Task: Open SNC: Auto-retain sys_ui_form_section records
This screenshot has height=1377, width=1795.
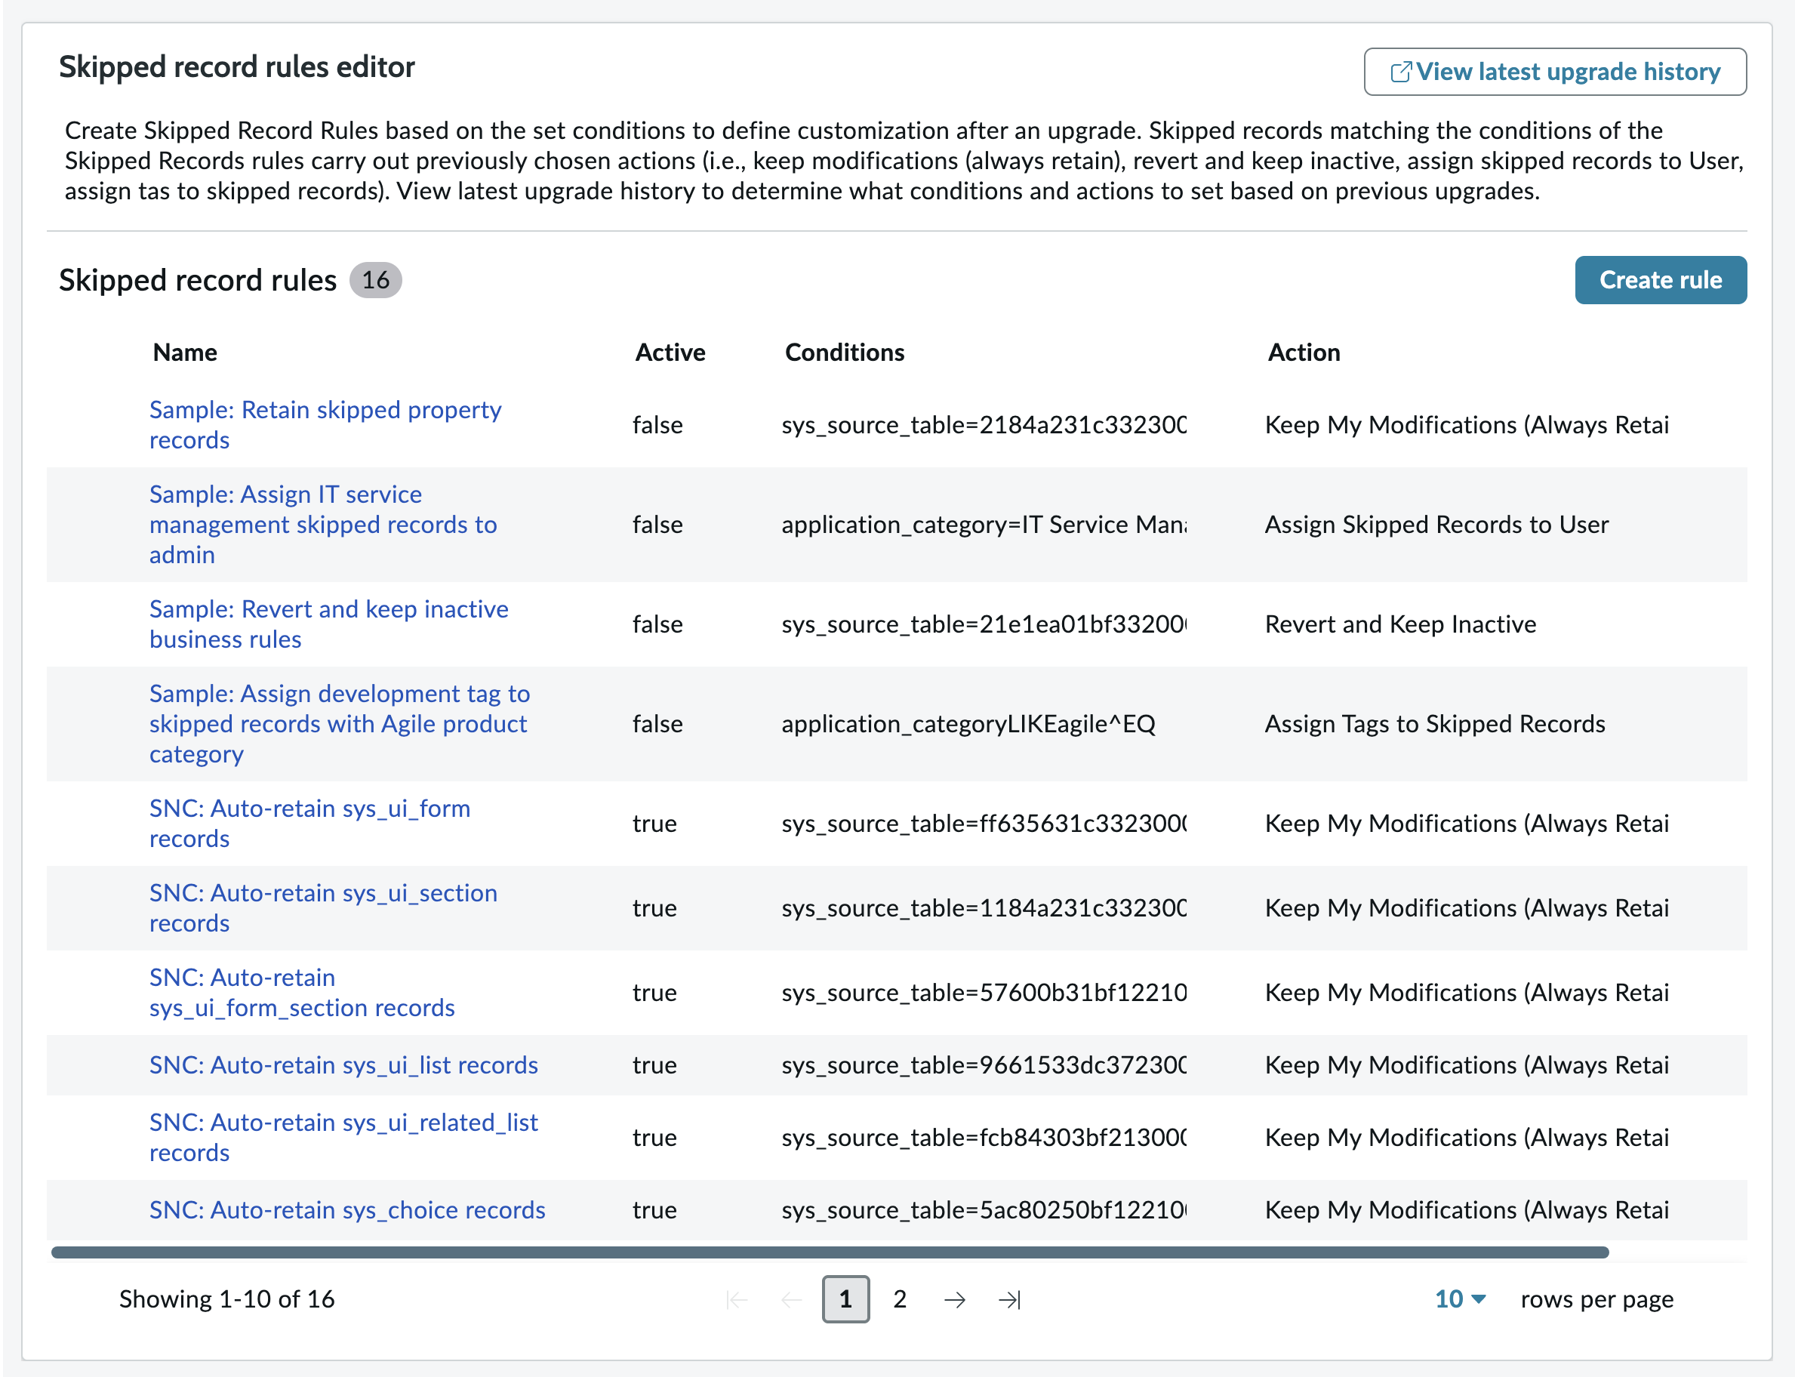Action: click(x=302, y=992)
